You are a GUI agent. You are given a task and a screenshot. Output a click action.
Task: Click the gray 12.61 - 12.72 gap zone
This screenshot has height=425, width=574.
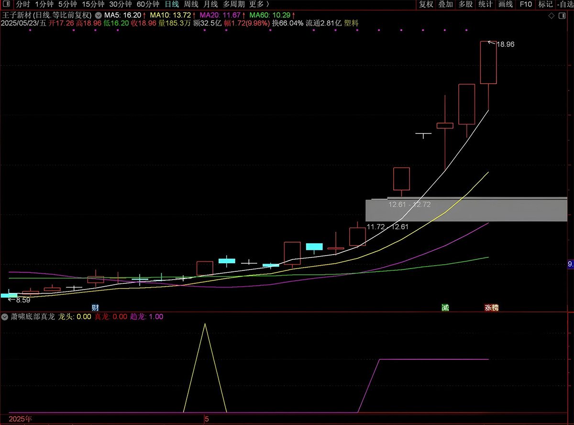coord(466,210)
